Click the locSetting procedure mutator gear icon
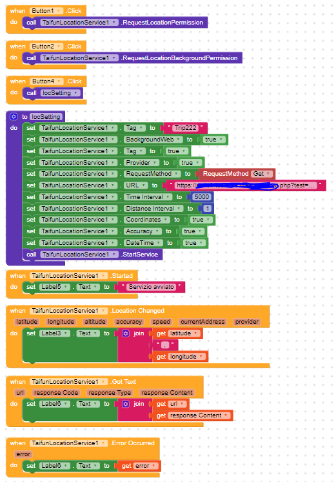The width and height of the screenshot is (336, 482). 14,117
